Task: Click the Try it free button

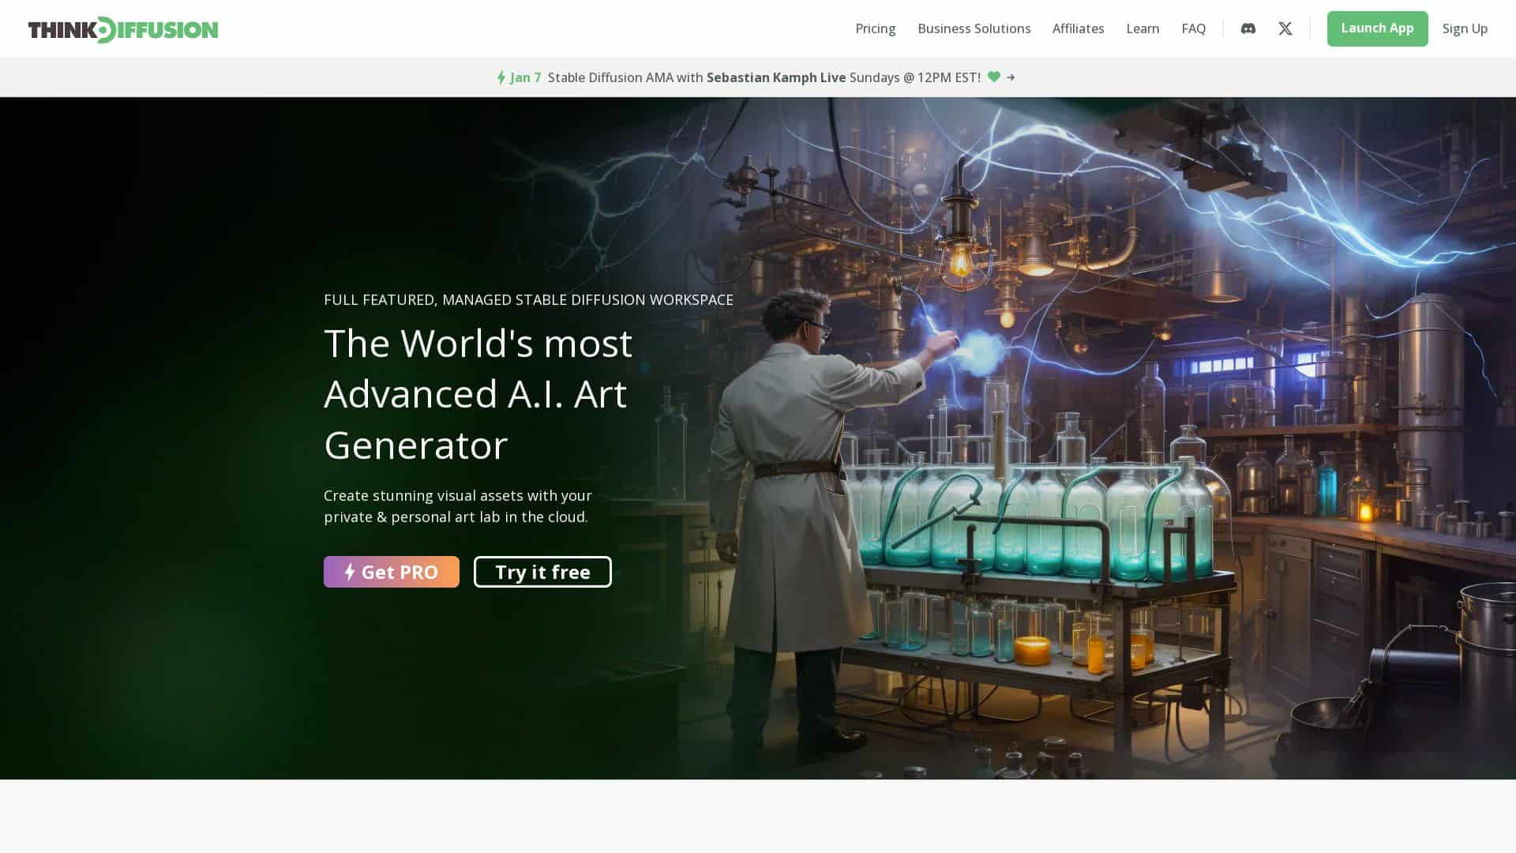Action: (542, 572)
